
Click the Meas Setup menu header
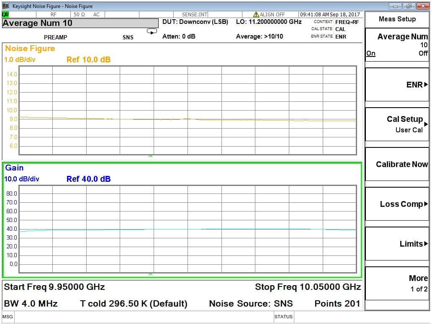(x=397, y=19)
